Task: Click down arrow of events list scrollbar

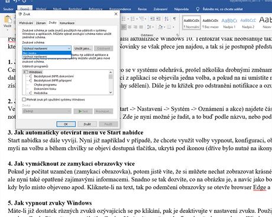Action: click(111, 92)
